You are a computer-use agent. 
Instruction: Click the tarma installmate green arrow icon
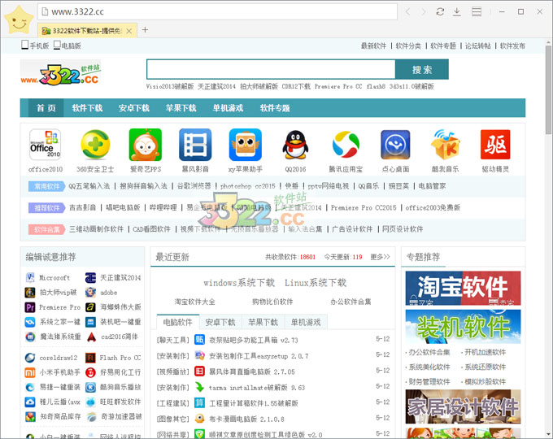[x=199, y=387]
